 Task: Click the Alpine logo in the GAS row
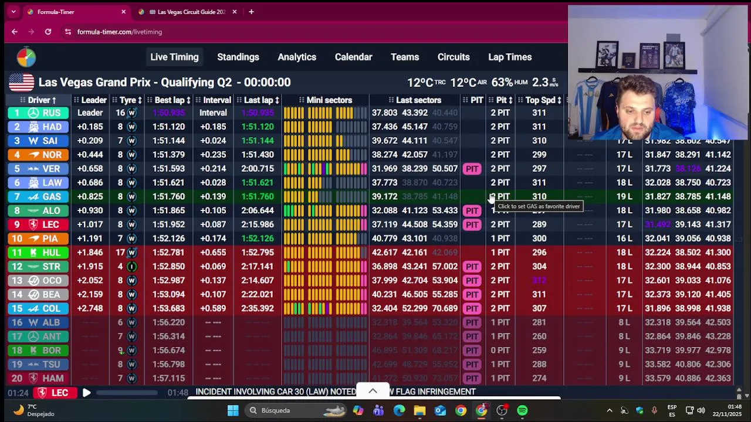33,196
